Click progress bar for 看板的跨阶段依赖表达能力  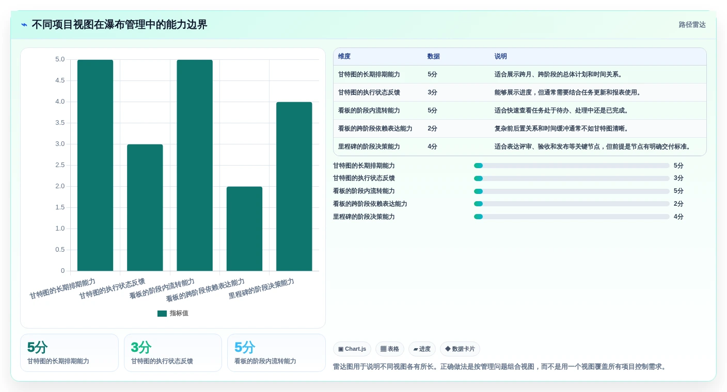[x=572, y=204]
